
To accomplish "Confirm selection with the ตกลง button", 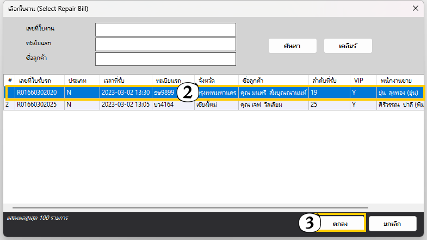I will 341,224.
